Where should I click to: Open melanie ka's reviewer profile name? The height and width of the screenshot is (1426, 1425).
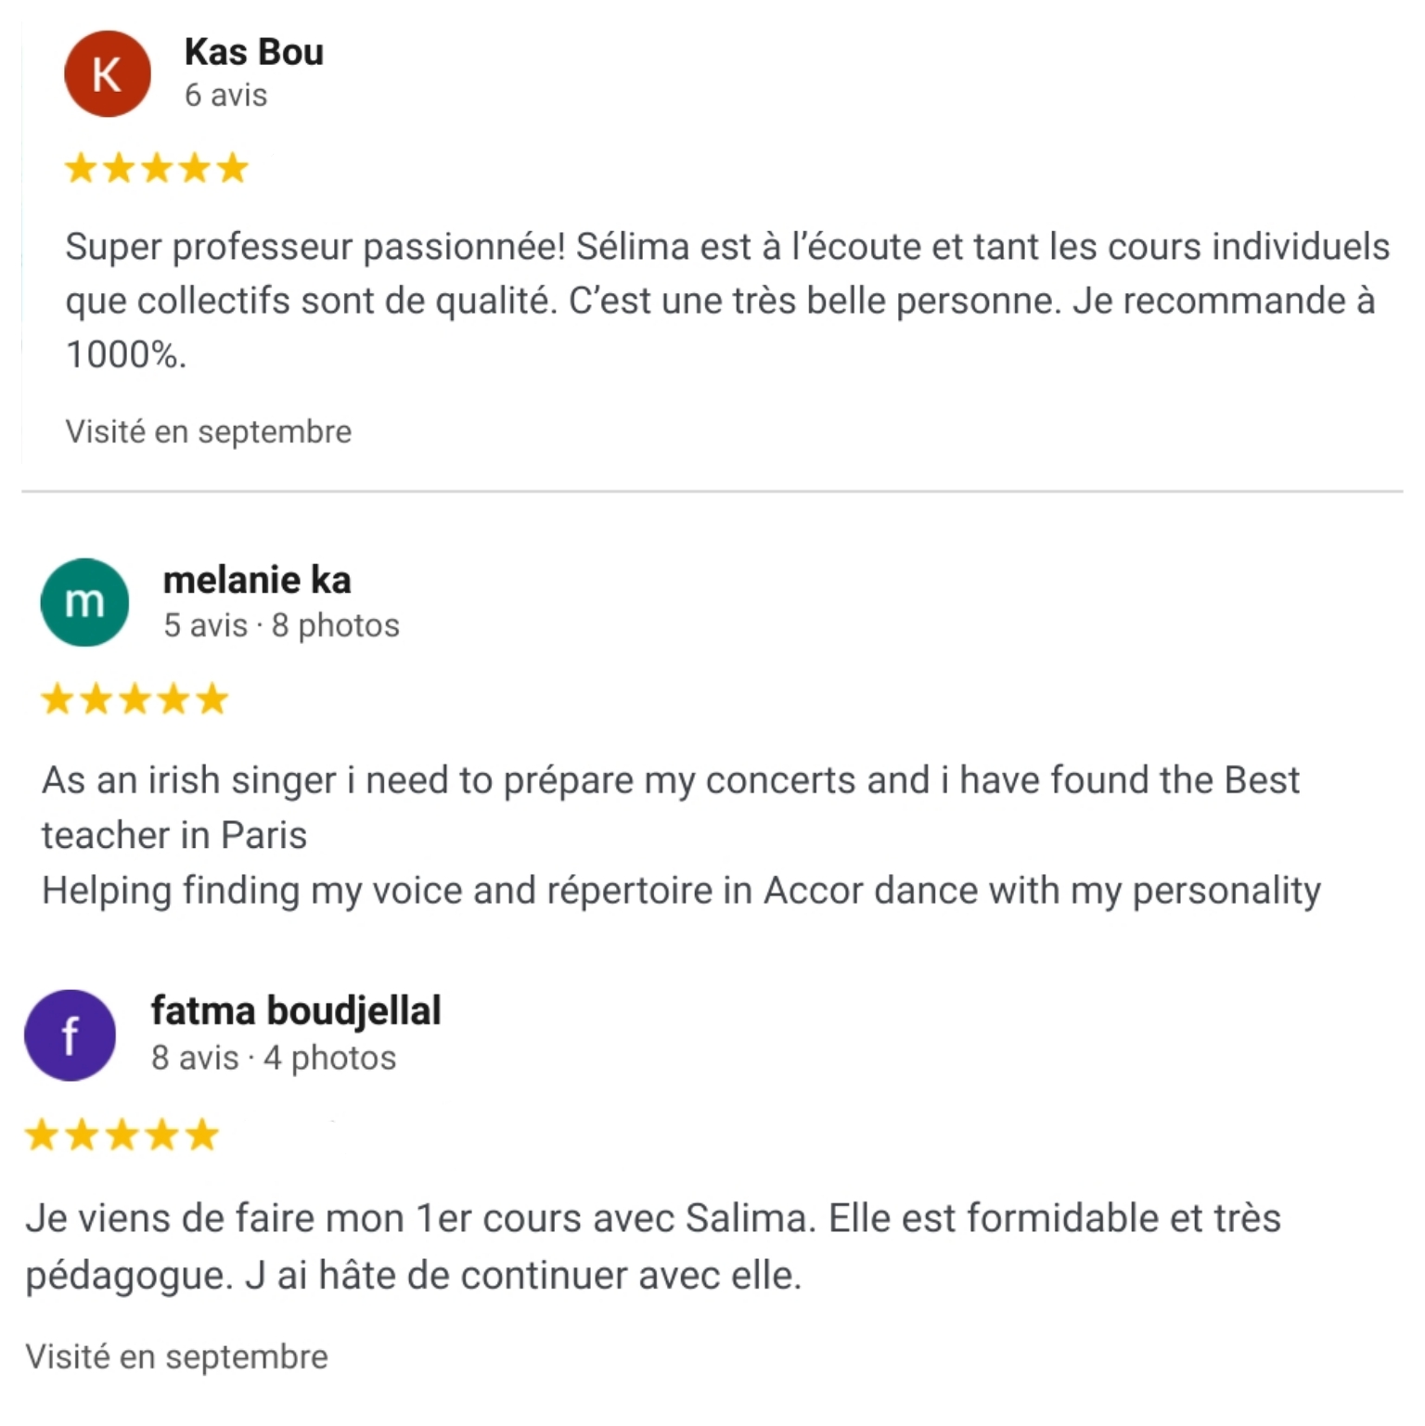click(257, 580)
